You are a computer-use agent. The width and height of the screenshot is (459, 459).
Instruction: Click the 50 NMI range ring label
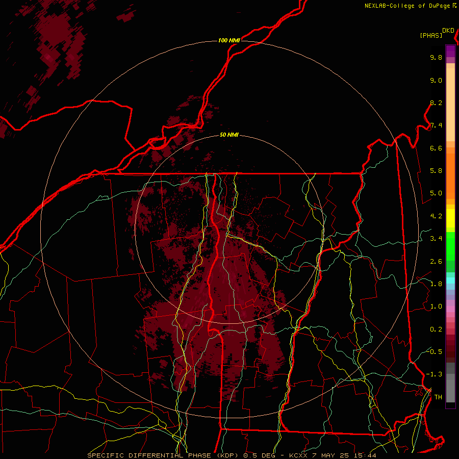click(x=229, y=135)
